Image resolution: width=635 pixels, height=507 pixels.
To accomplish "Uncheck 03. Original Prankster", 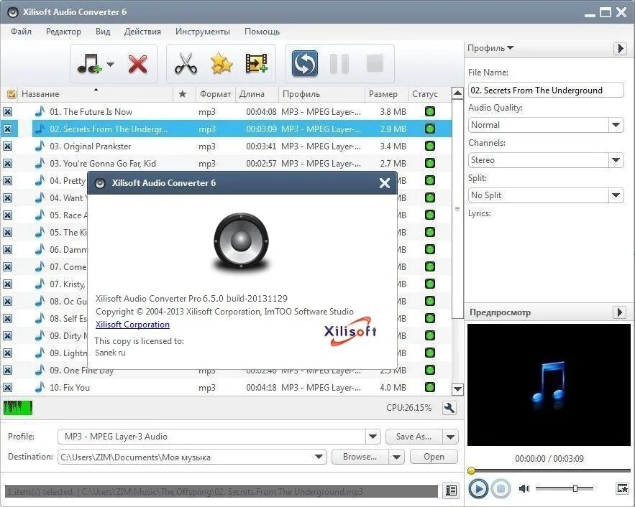I will point(8,146).
